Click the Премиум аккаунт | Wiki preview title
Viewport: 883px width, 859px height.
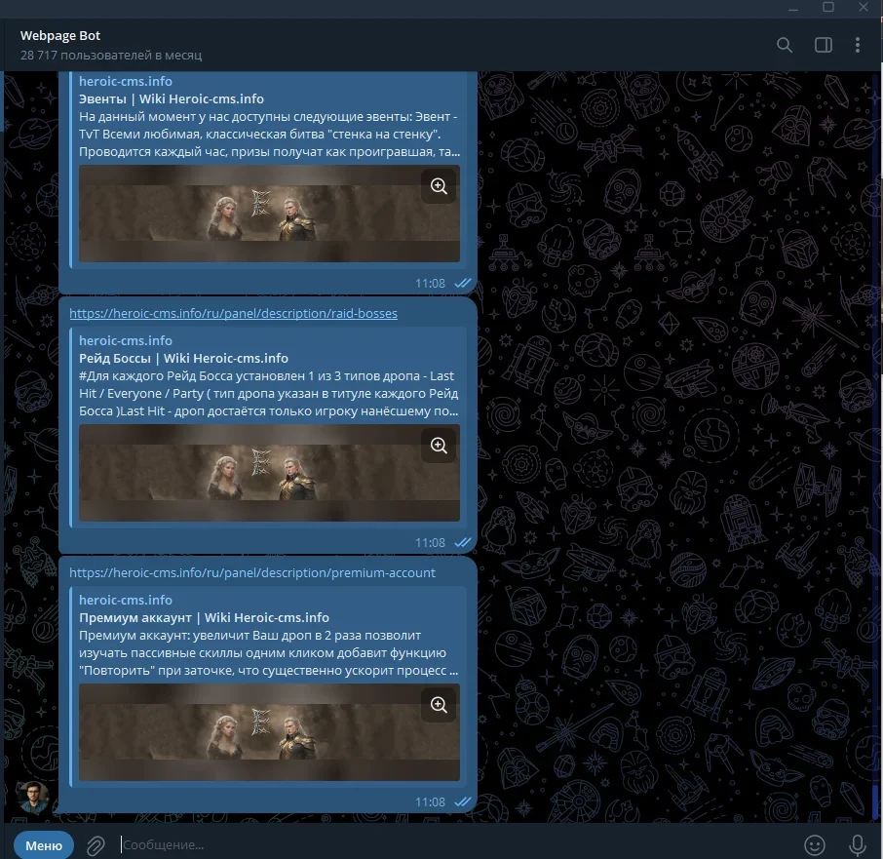click(x=204, y=618)
